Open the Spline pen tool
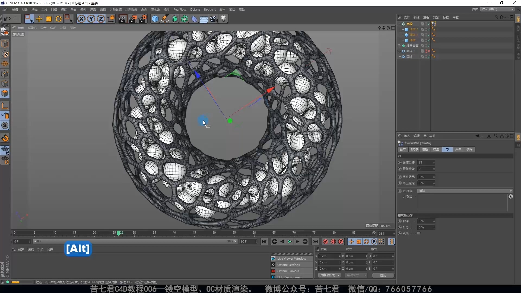The height and width of the screenshot is (293, 521). point(165,19)
